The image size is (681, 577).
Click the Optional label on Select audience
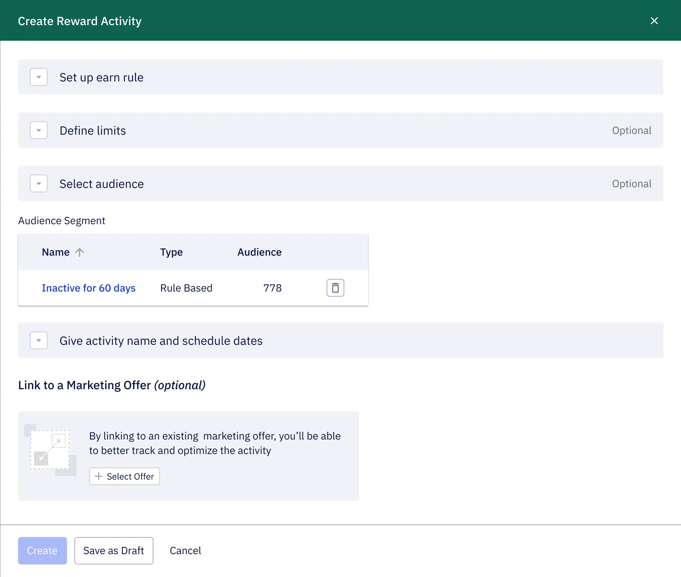(x=632, y=184)
